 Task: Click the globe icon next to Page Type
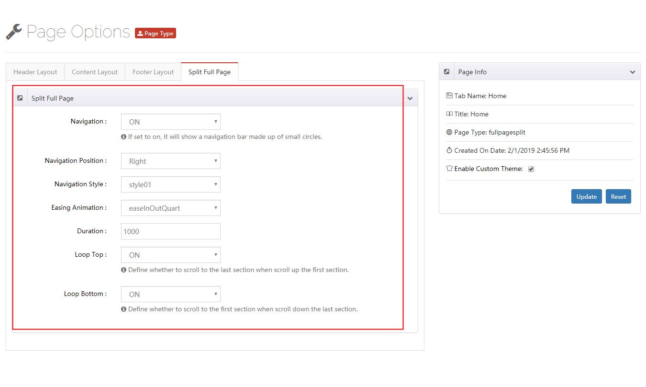(x=449, y=132)
